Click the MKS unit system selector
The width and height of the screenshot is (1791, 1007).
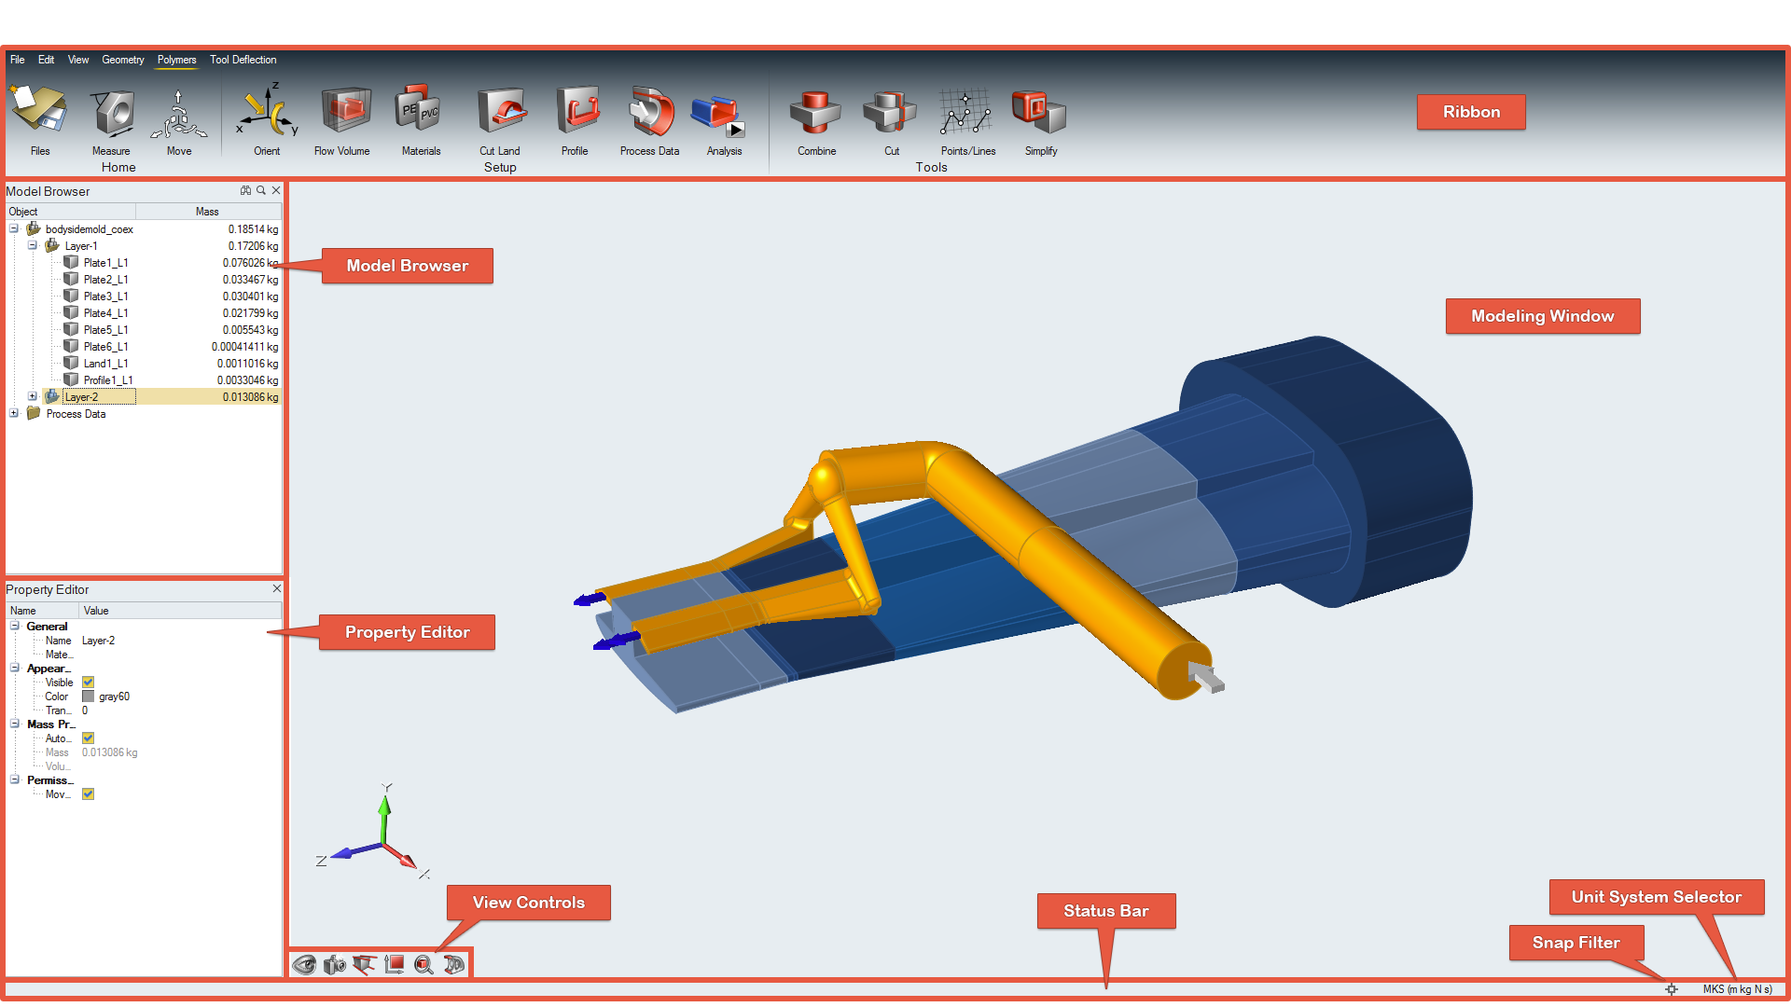tap(1737, 989)
